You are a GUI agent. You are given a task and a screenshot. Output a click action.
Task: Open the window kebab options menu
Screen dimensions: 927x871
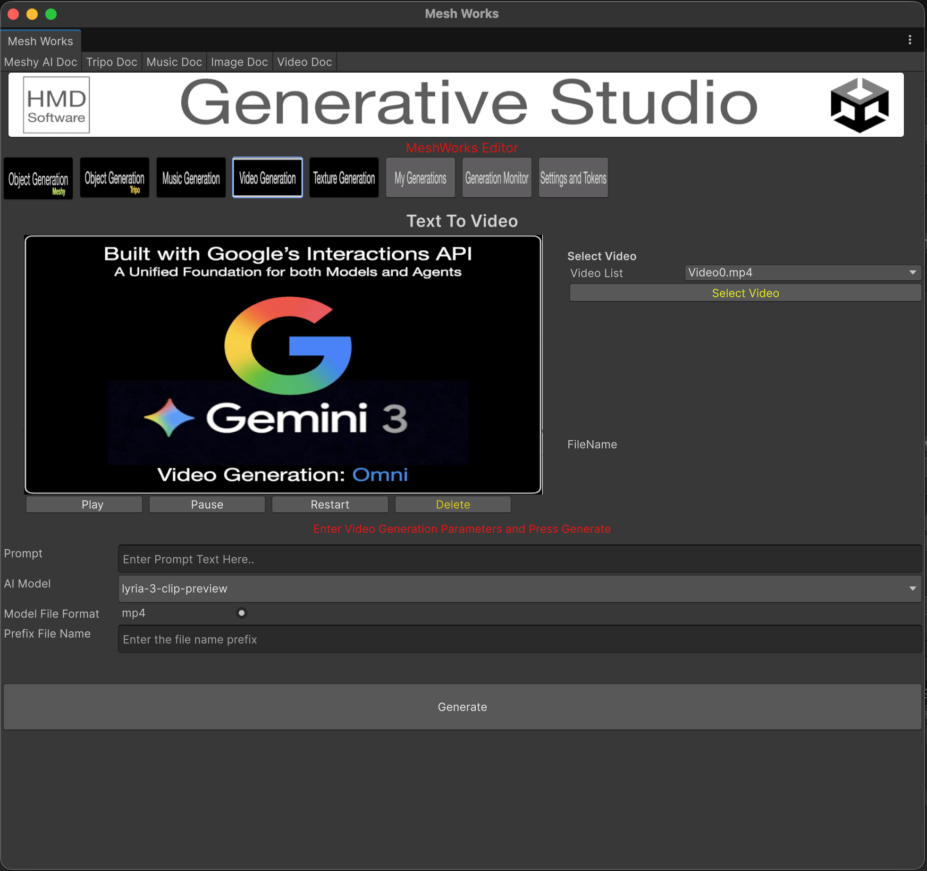tap(910, 40)
